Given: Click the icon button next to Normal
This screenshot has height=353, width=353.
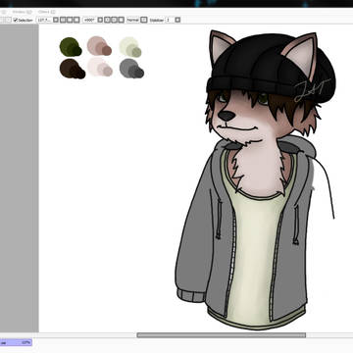Looking at the screenshot, I should 144,20.
